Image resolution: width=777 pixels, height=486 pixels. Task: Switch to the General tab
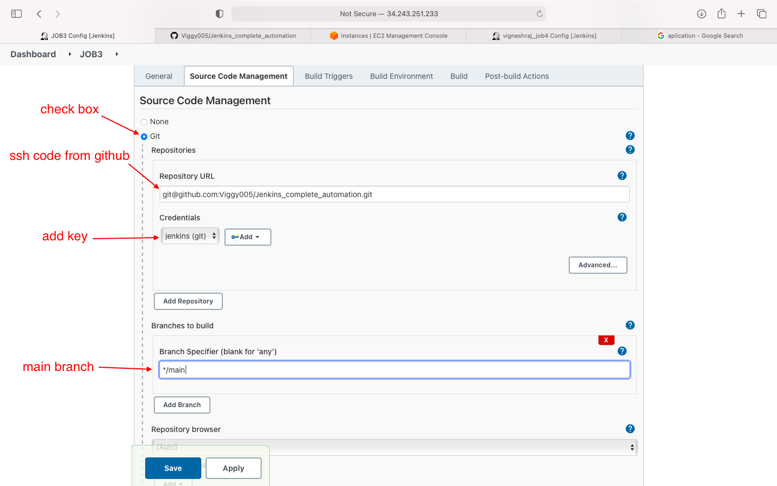pos(159,76)
